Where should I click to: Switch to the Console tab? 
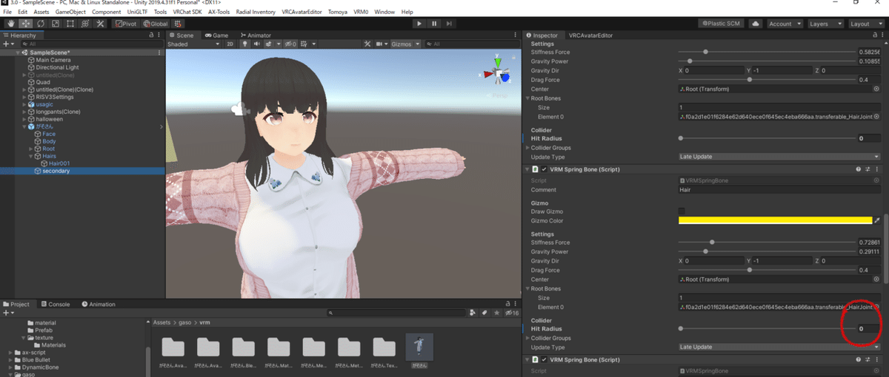56,304
